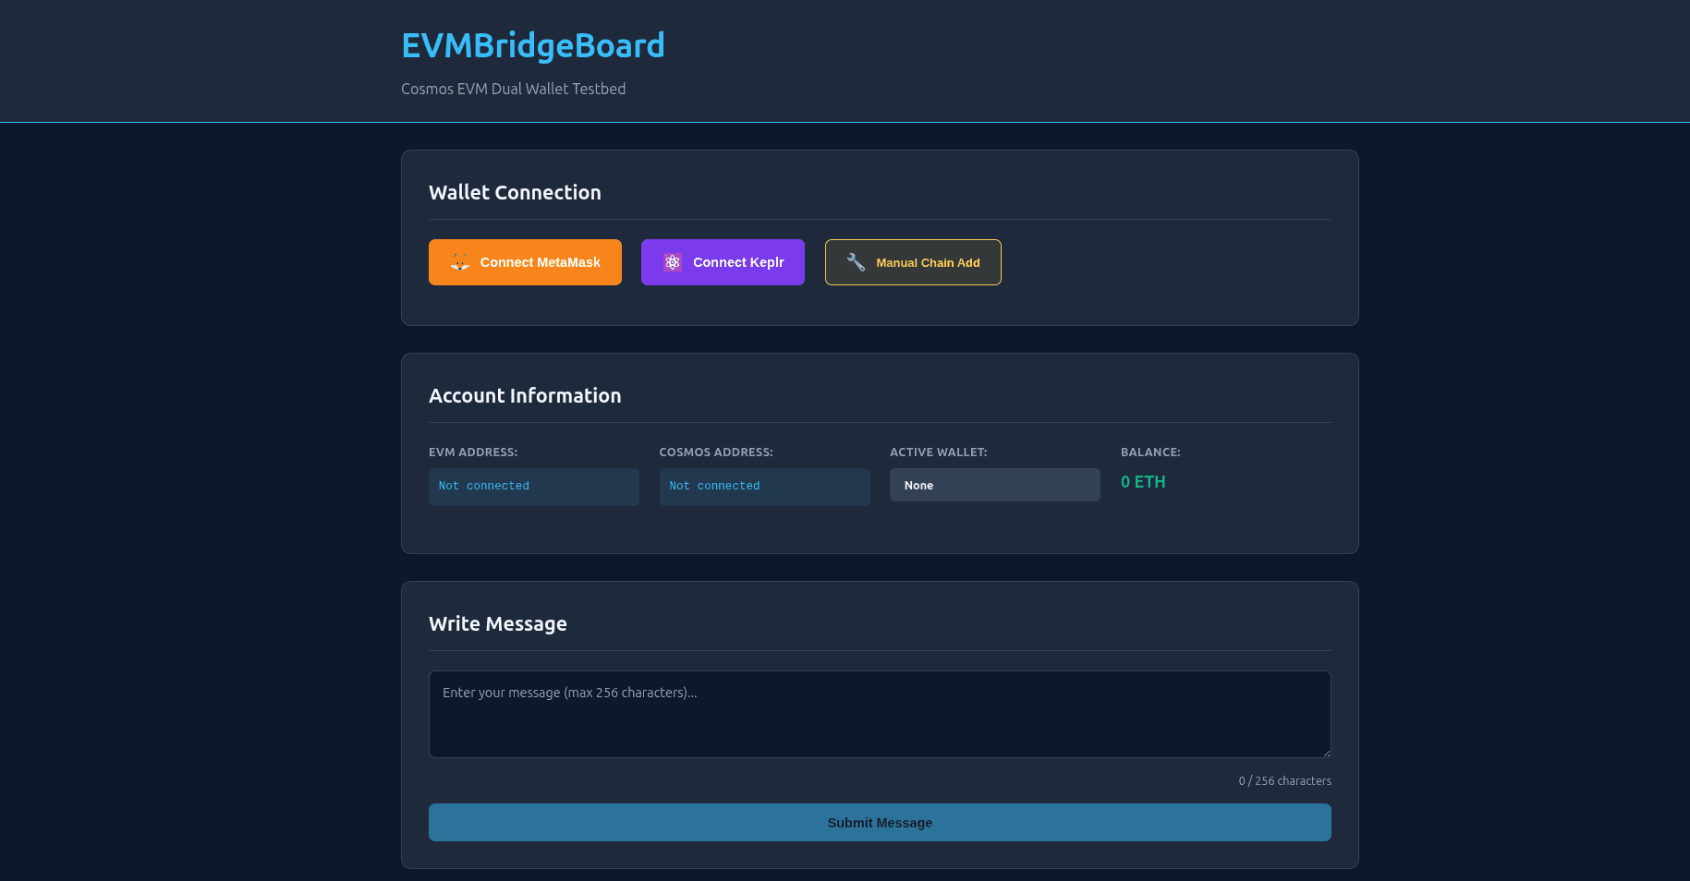This screenshot has height=881, width=1690.
Task: Select the Cosmos address 'Not connected' field
Action: click(x=765, y=487)
